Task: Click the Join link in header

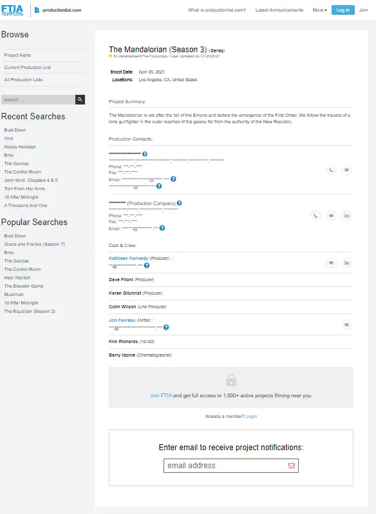Action: [x=363, y=10]
